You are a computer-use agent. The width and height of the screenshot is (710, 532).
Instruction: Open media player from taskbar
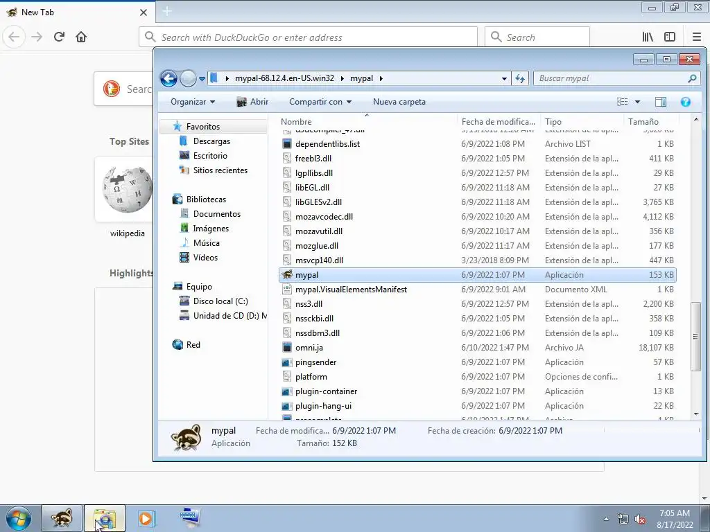[146, 518]
